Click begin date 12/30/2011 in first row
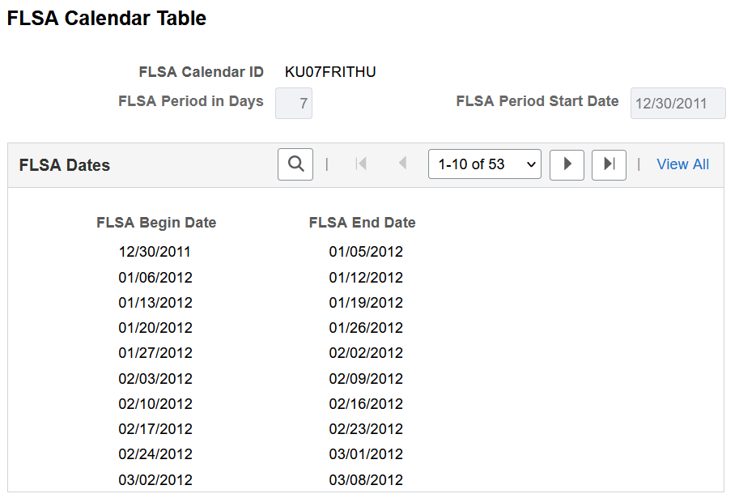This screenshot has height=498, width=739. [x=155, y=252]
